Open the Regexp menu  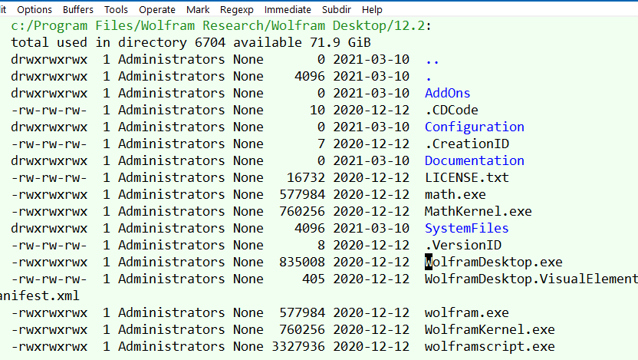coord(237,10)
